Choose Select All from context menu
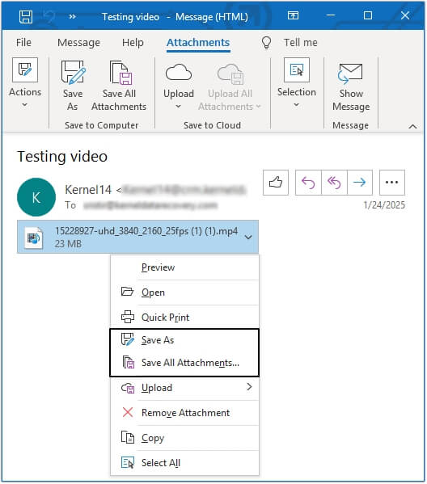 [x=184, y=463]
